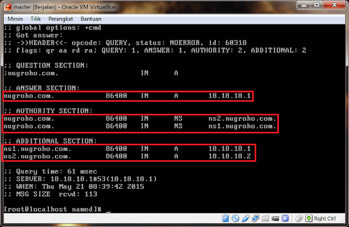Click the HEADER opcode QUERY status line

[125, 42]
